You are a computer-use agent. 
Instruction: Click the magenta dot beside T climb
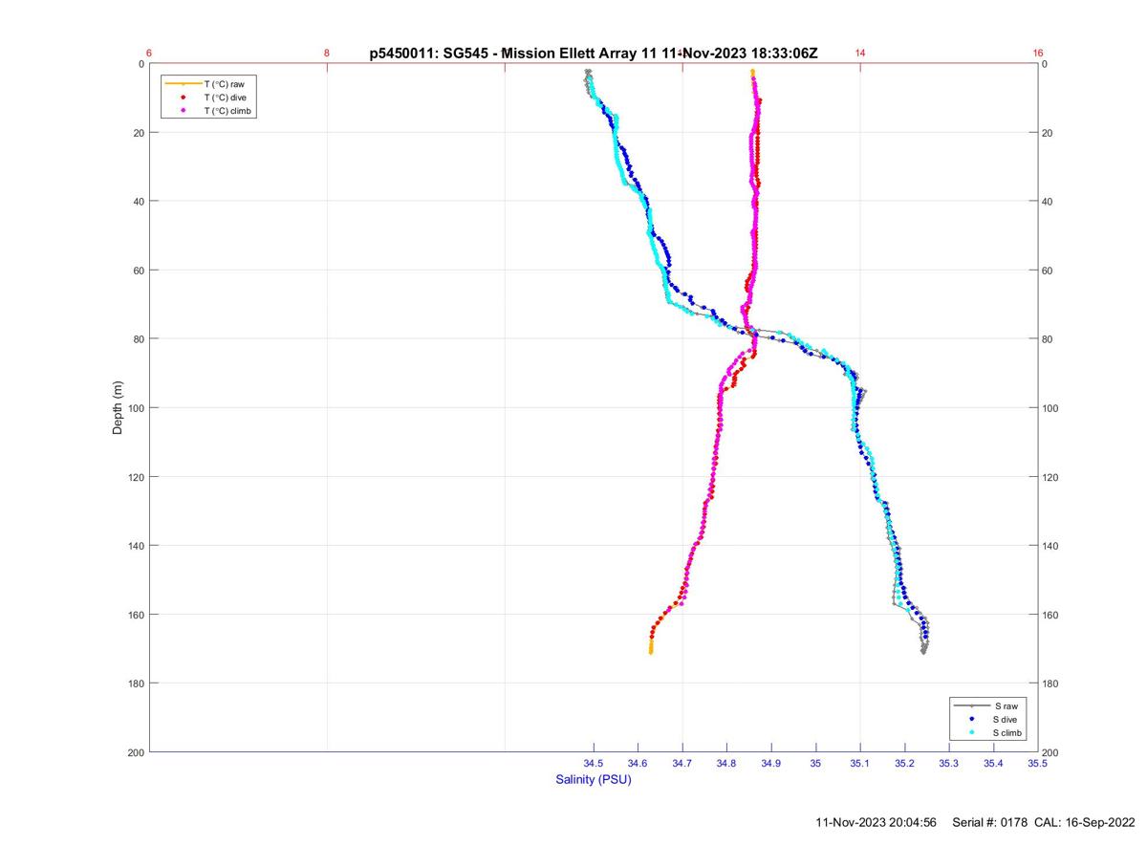click(182, 111)
